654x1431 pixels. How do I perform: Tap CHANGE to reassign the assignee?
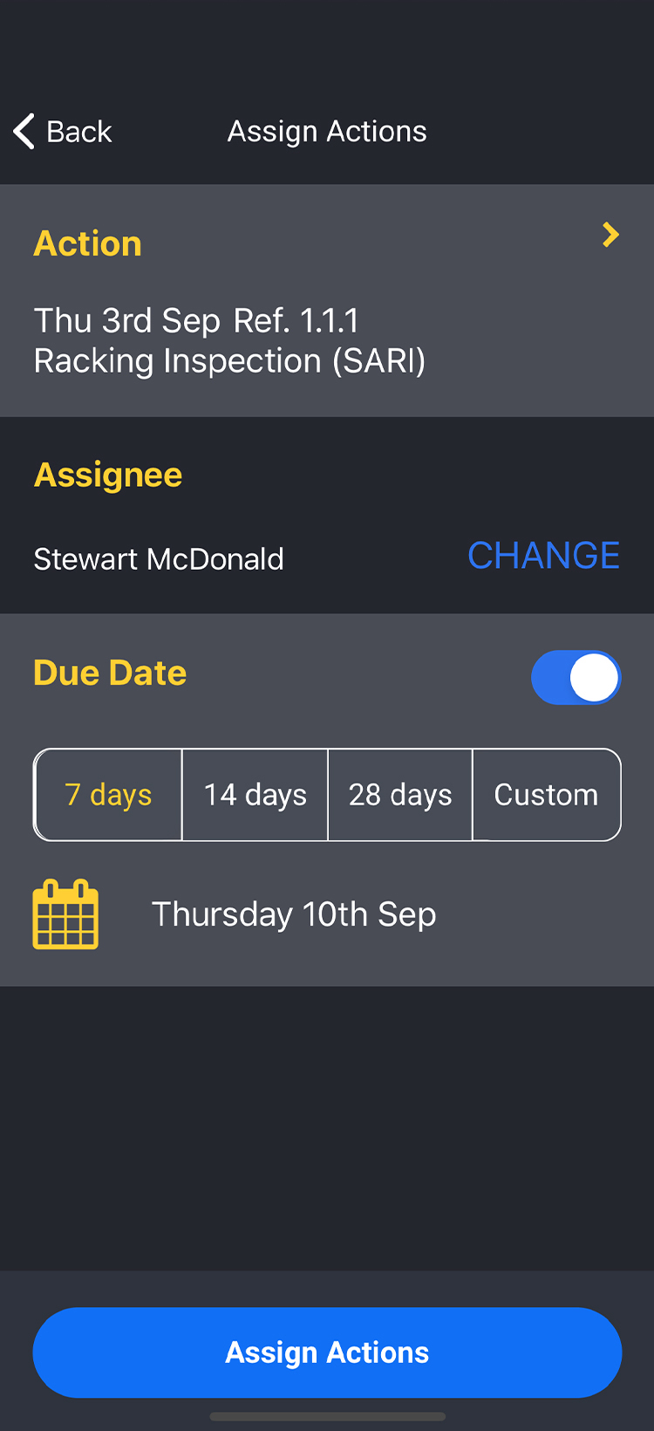[x=543, y=556]
